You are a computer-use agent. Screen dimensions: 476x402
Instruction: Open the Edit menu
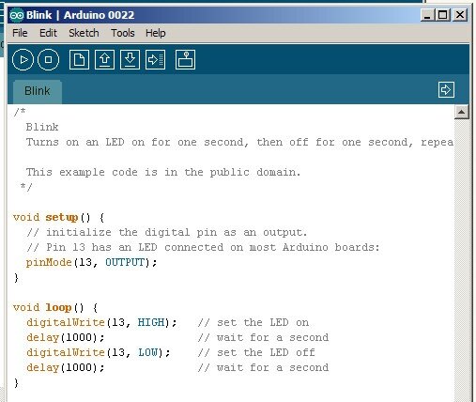click(48, 33)
